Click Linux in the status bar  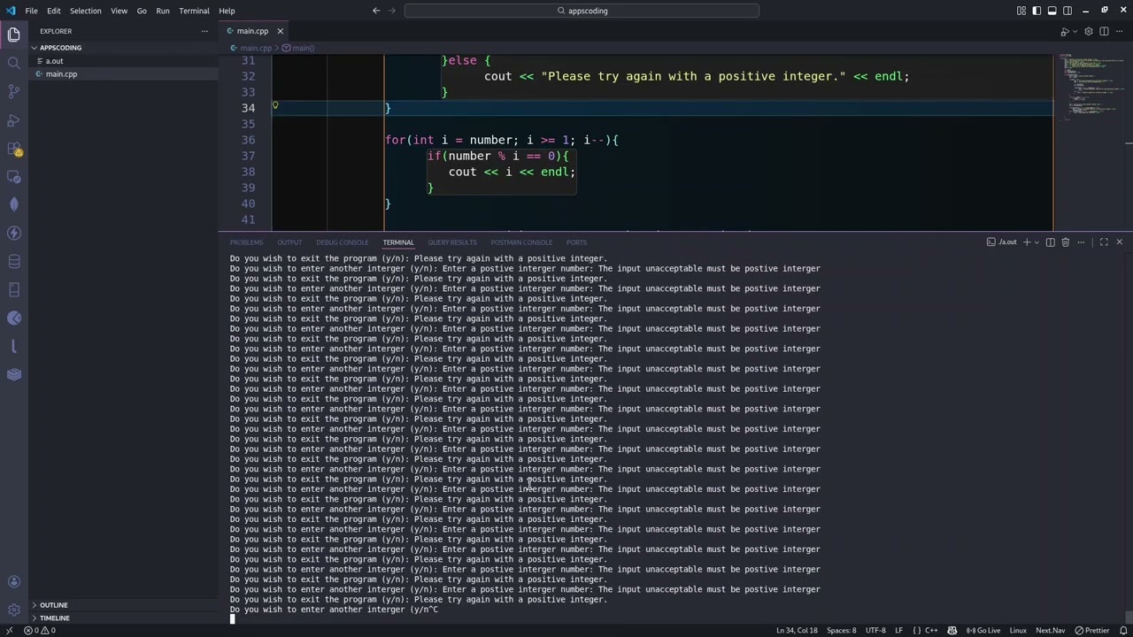pos(1018,630)
